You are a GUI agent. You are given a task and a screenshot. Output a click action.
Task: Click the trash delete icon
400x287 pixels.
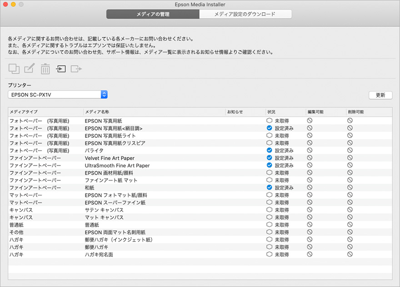(x=45, y=69)
